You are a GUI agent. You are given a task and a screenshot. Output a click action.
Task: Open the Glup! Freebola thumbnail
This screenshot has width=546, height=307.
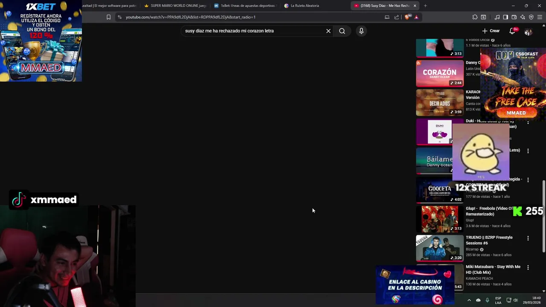[x=440, y=219]
